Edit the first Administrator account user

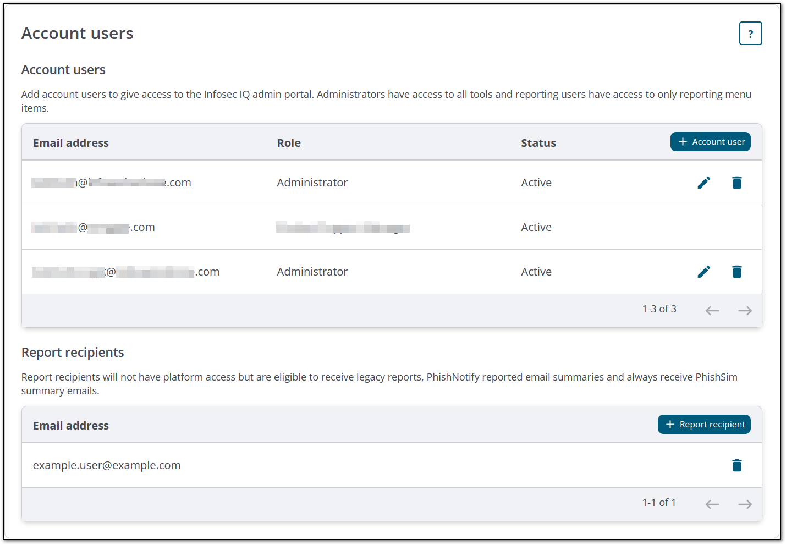[x=703, y=182]
